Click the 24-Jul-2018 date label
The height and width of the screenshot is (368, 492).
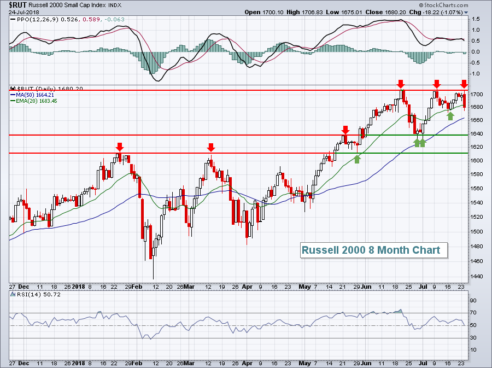(24, 12)
